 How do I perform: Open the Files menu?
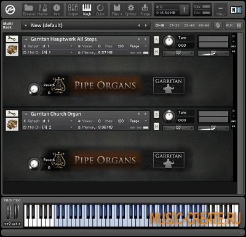point(117,10)
